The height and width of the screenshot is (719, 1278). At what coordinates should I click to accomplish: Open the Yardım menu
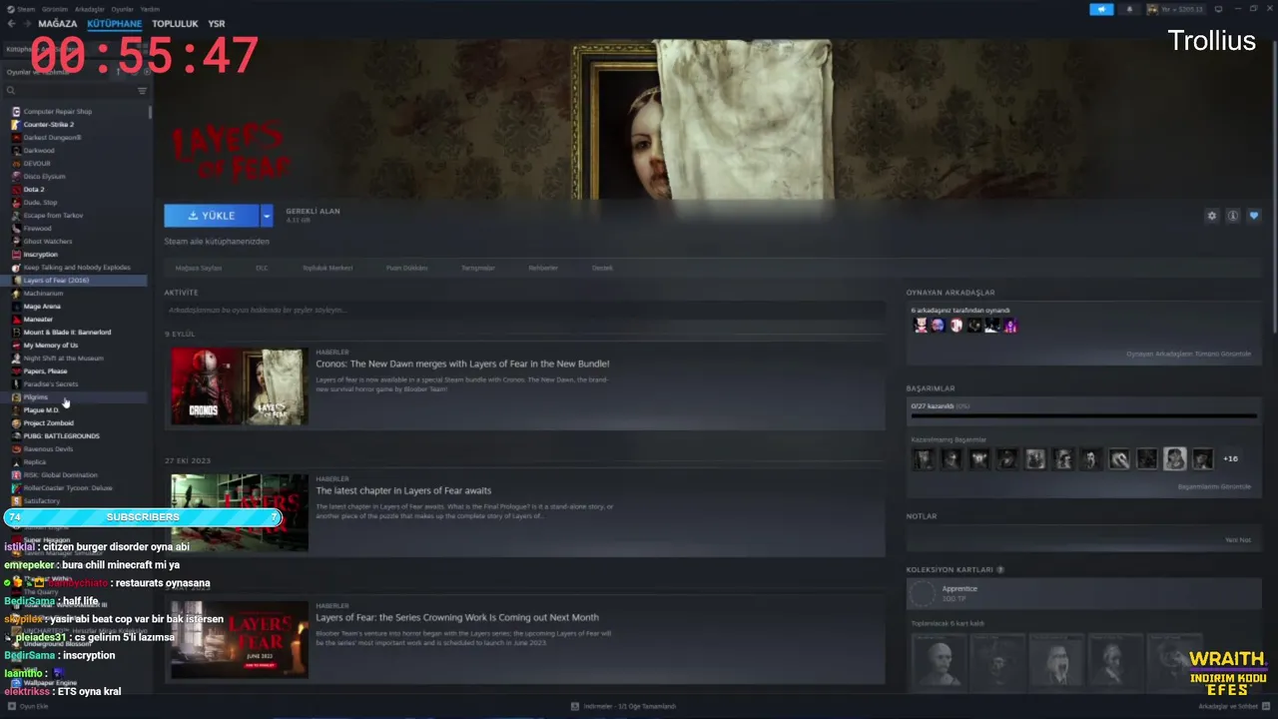(x=150, y=9)
